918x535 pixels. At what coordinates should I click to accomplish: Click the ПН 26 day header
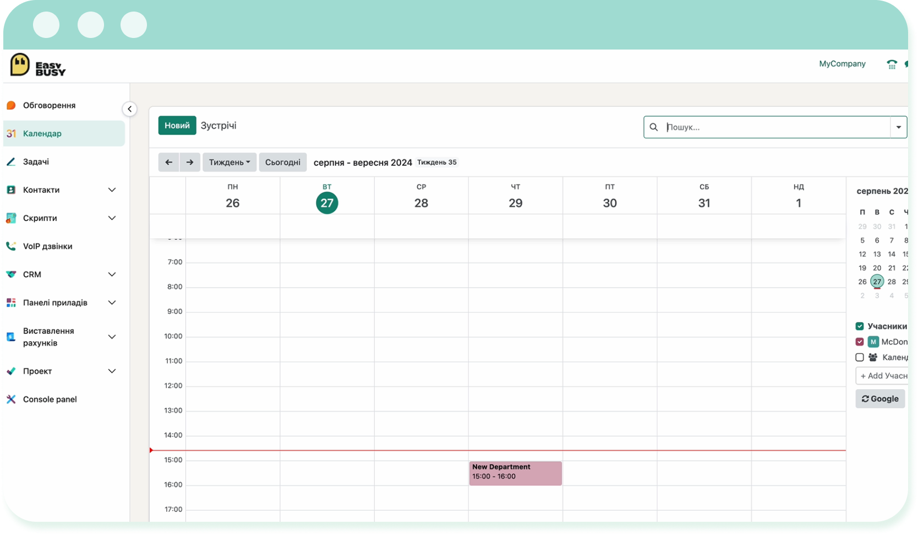[x=233, y=196]
